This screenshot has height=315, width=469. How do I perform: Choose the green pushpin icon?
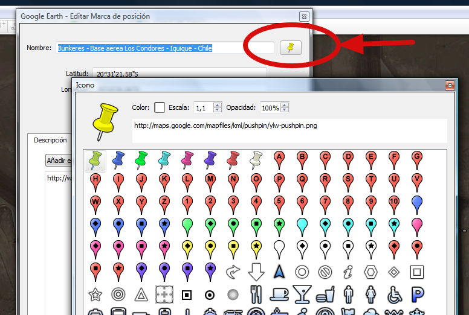pos(141,160)
